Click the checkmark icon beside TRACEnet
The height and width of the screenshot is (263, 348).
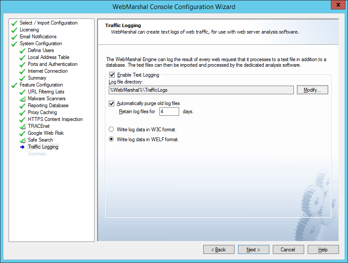coord(23,127)
